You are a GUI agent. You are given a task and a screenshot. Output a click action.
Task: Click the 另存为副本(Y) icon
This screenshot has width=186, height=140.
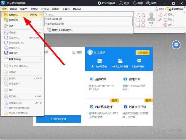pos(6,43)
